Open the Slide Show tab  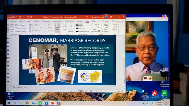[x=69, y=21]
